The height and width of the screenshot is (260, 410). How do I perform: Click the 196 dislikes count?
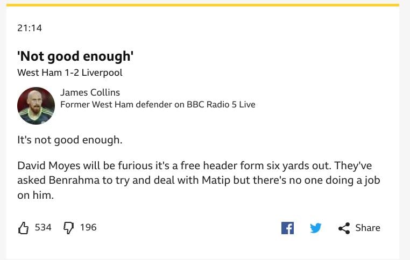(x=88, y=227)
